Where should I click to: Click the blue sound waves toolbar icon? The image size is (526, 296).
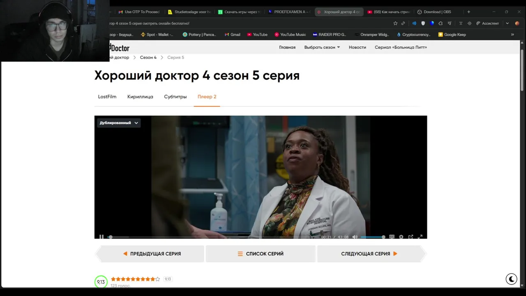click(414, 23)
